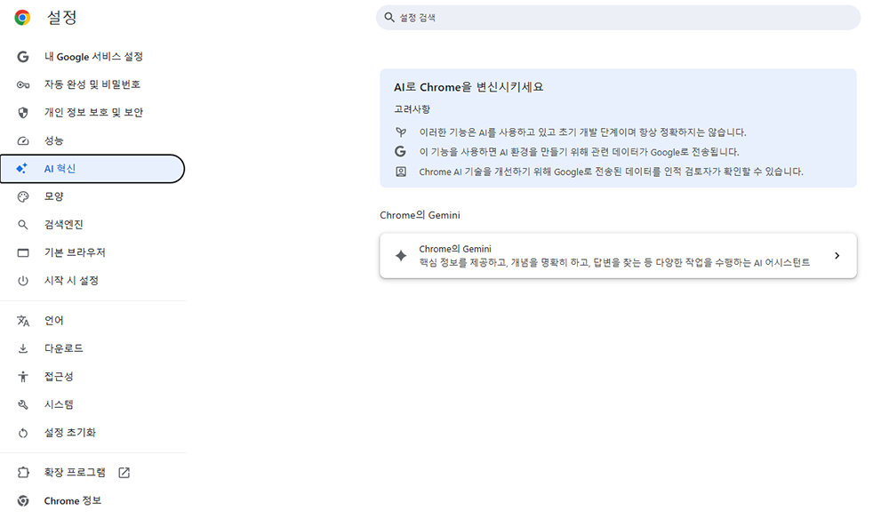889x519 pixels.
Task: Click the download arrow icon for 다운로드
Action: (x=23, y=348)
